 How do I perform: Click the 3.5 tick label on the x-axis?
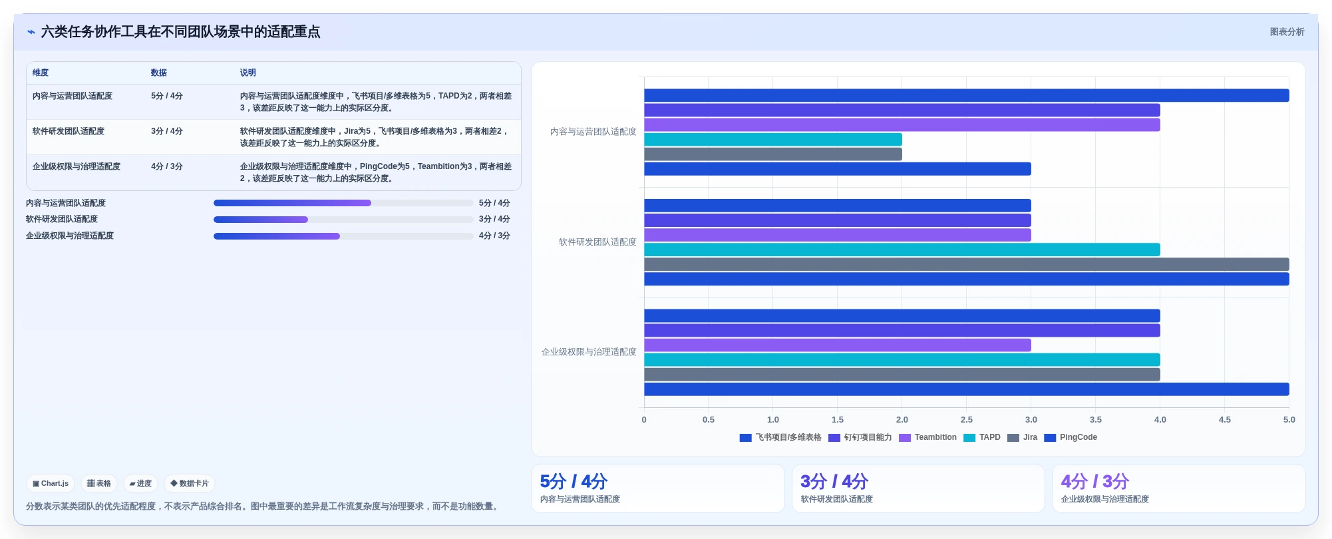(1096, 420)
